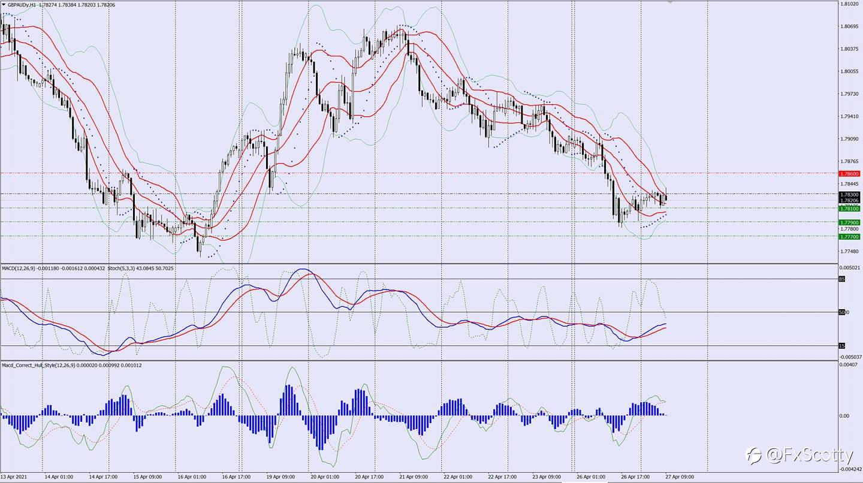Click the 0.00 histogram scale value
The height and width of the screenshot is (483, 863).
[x=846, y=415]
